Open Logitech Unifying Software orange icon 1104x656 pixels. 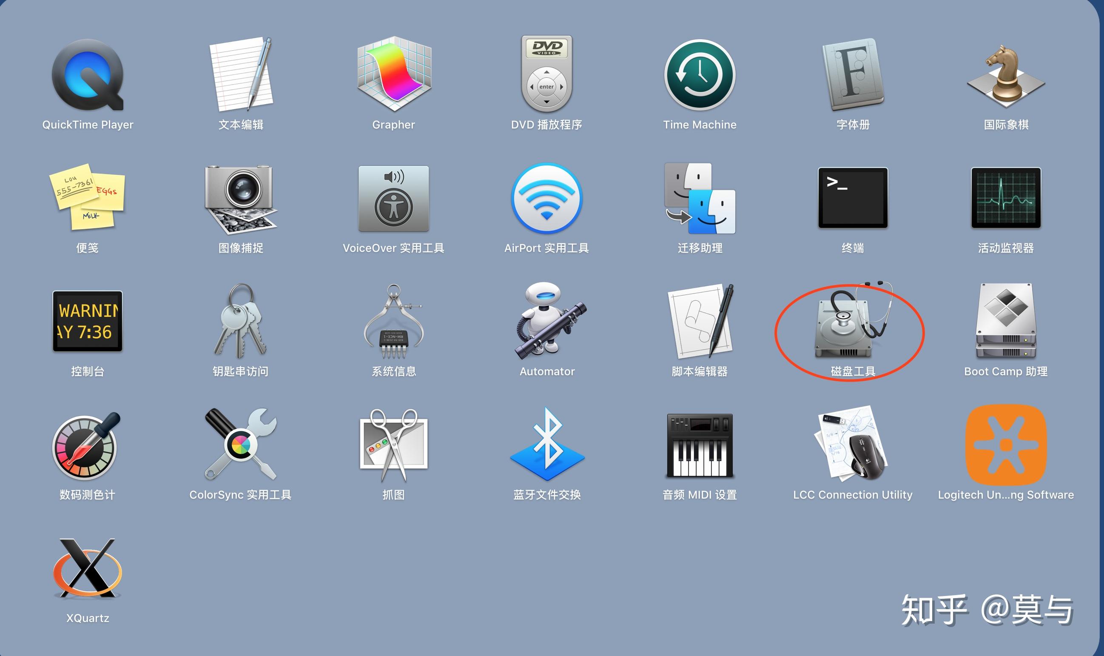pos(1006,445)
